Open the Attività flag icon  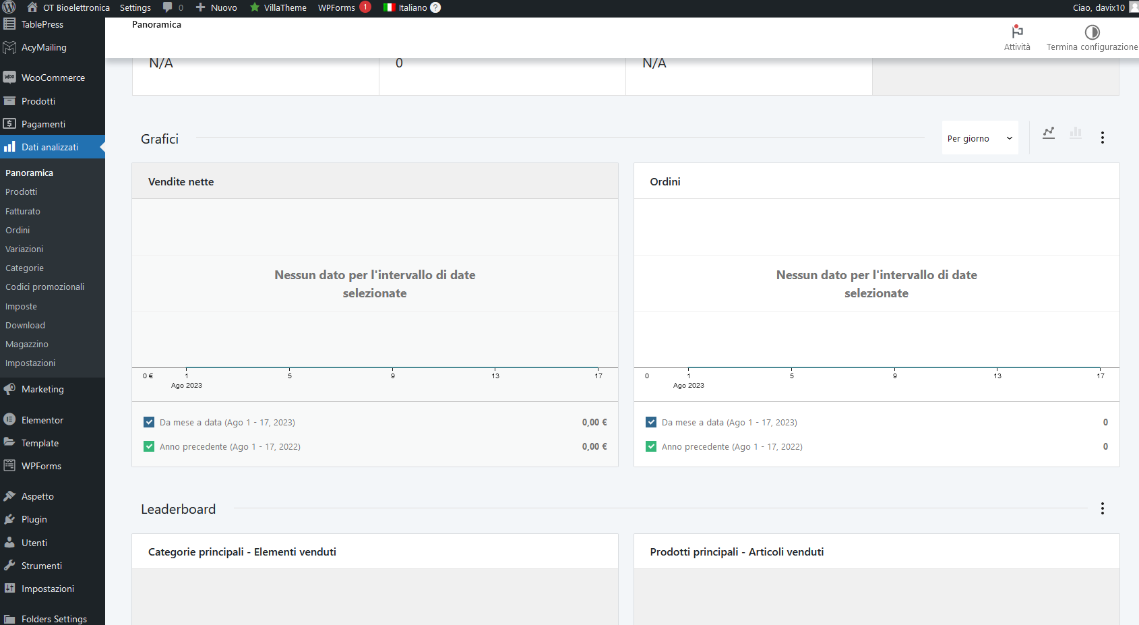1017,32
